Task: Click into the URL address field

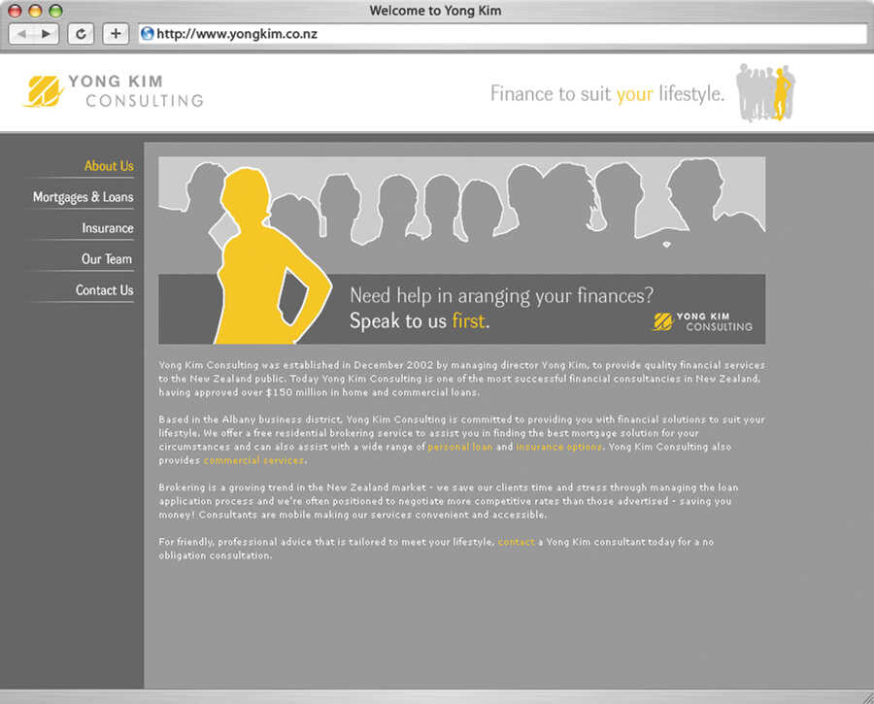Action: 503,34
